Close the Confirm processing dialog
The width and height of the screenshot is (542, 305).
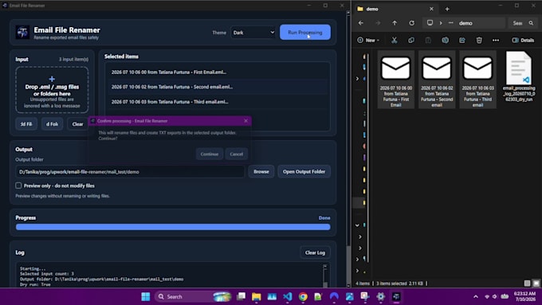[245, 120]
